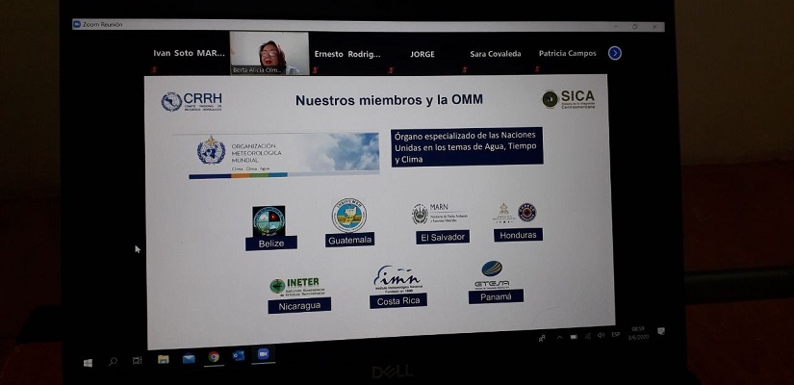Click the Guatemala label
The width and height of the screenshot is (794, 385).
(350, 240)
